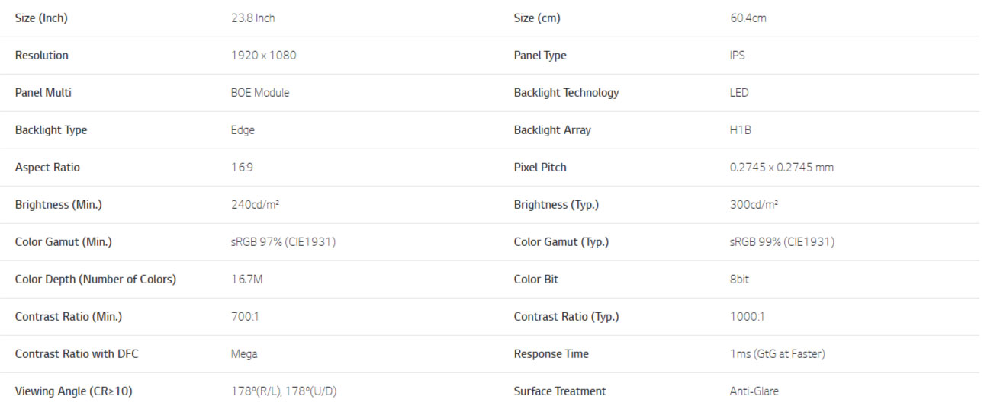Click the Backlight Technology label
Viewport: 984px width, 409px height.
point(567,93)
